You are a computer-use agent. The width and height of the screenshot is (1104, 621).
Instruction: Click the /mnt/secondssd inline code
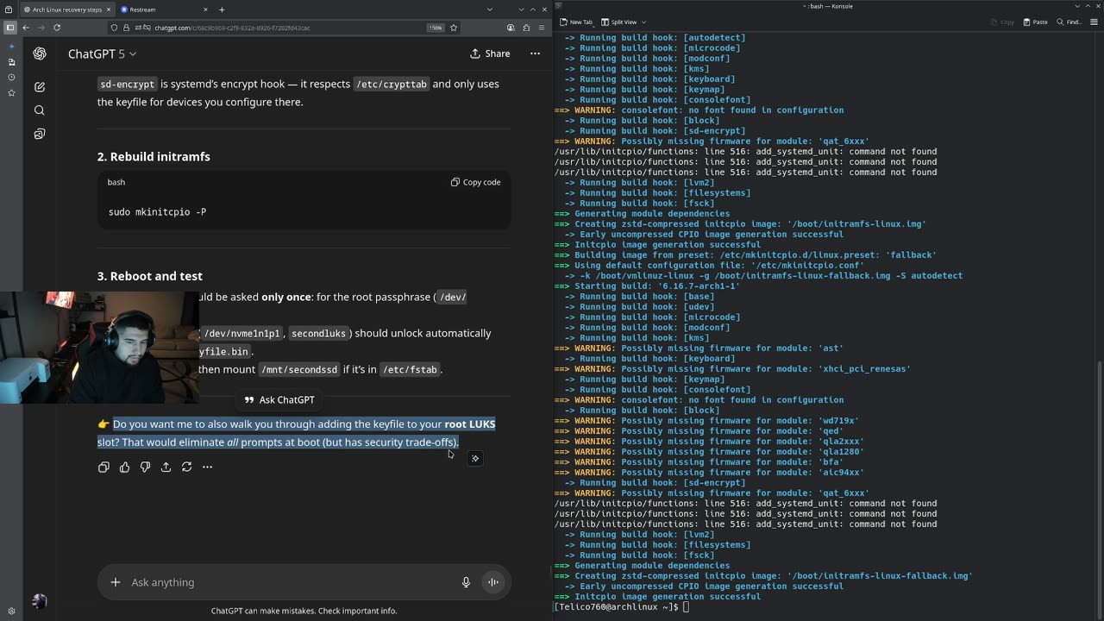(x=299, y=370)
